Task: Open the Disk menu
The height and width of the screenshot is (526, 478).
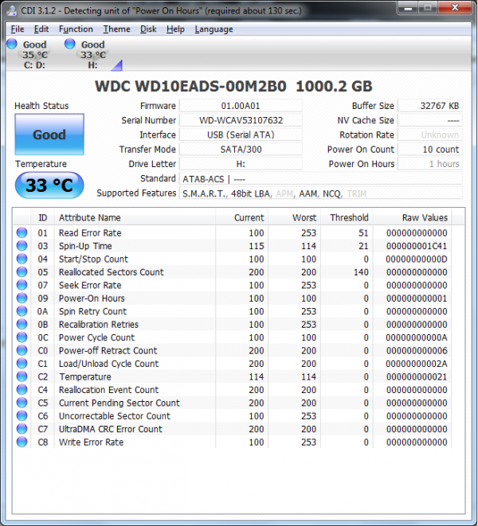Action: pyautogui.click(x=148, y=29)
